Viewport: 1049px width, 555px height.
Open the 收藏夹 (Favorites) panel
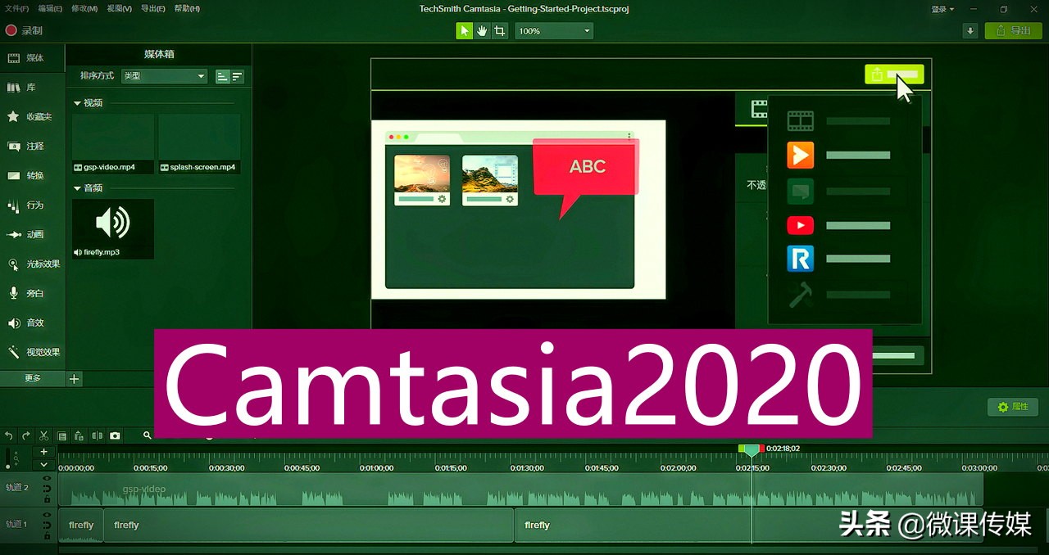tap(33, 117)
